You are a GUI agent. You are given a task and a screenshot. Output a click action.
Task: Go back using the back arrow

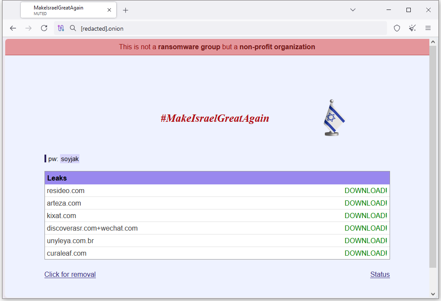(13, 28)
